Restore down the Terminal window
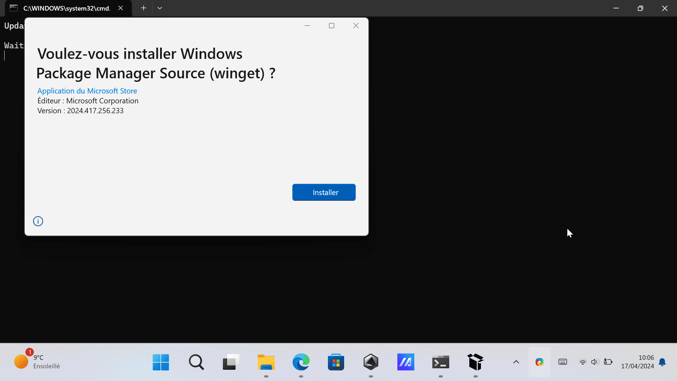The image size is (677, 381). tap(640, 8)
